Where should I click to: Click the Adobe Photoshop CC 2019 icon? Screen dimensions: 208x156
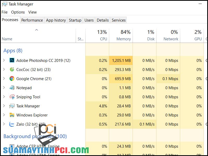pos(12,60)
